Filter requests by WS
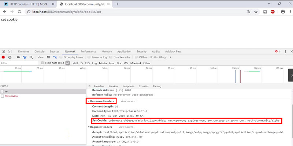The width and height of the screenshot is (293, 146). coord(126,63)
